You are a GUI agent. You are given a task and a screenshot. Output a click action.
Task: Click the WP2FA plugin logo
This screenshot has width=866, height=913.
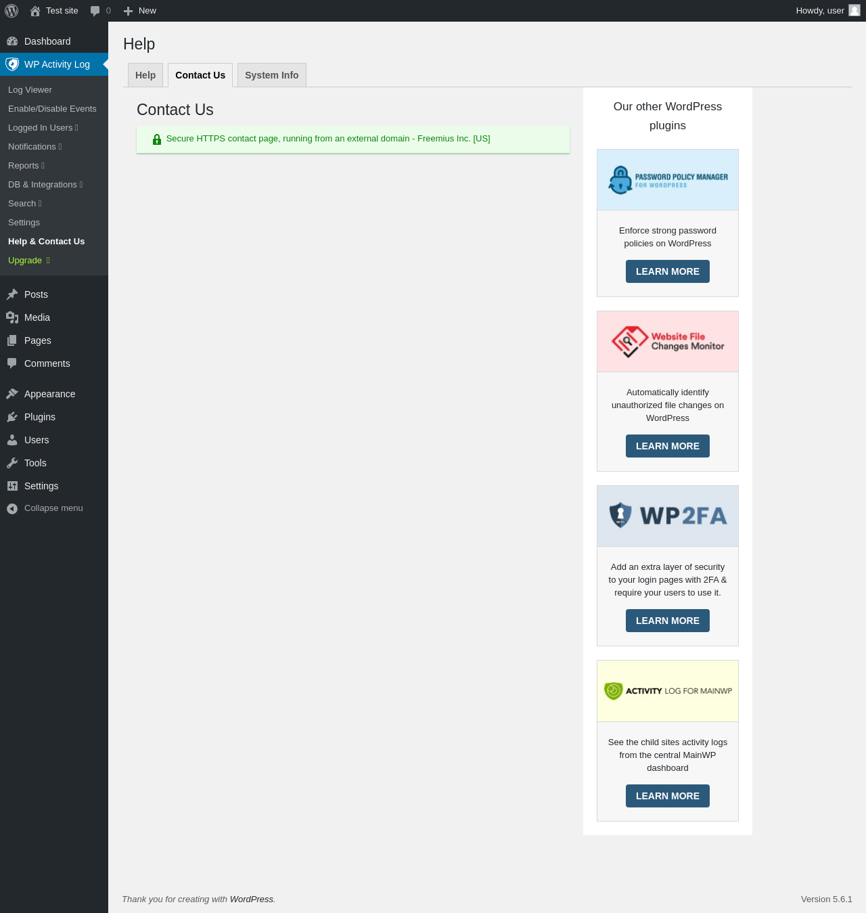[668, 516]
